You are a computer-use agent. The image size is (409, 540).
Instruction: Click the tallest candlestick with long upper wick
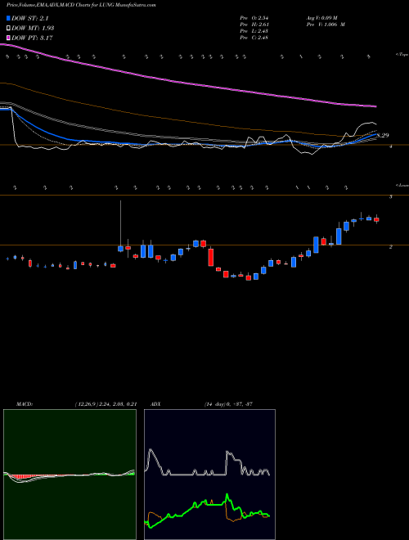click(x=120, y=227)
